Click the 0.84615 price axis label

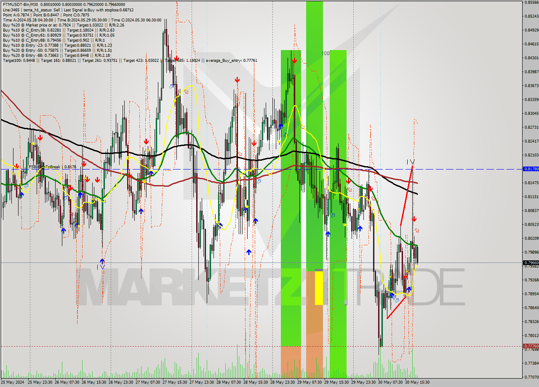coord(531,44)
